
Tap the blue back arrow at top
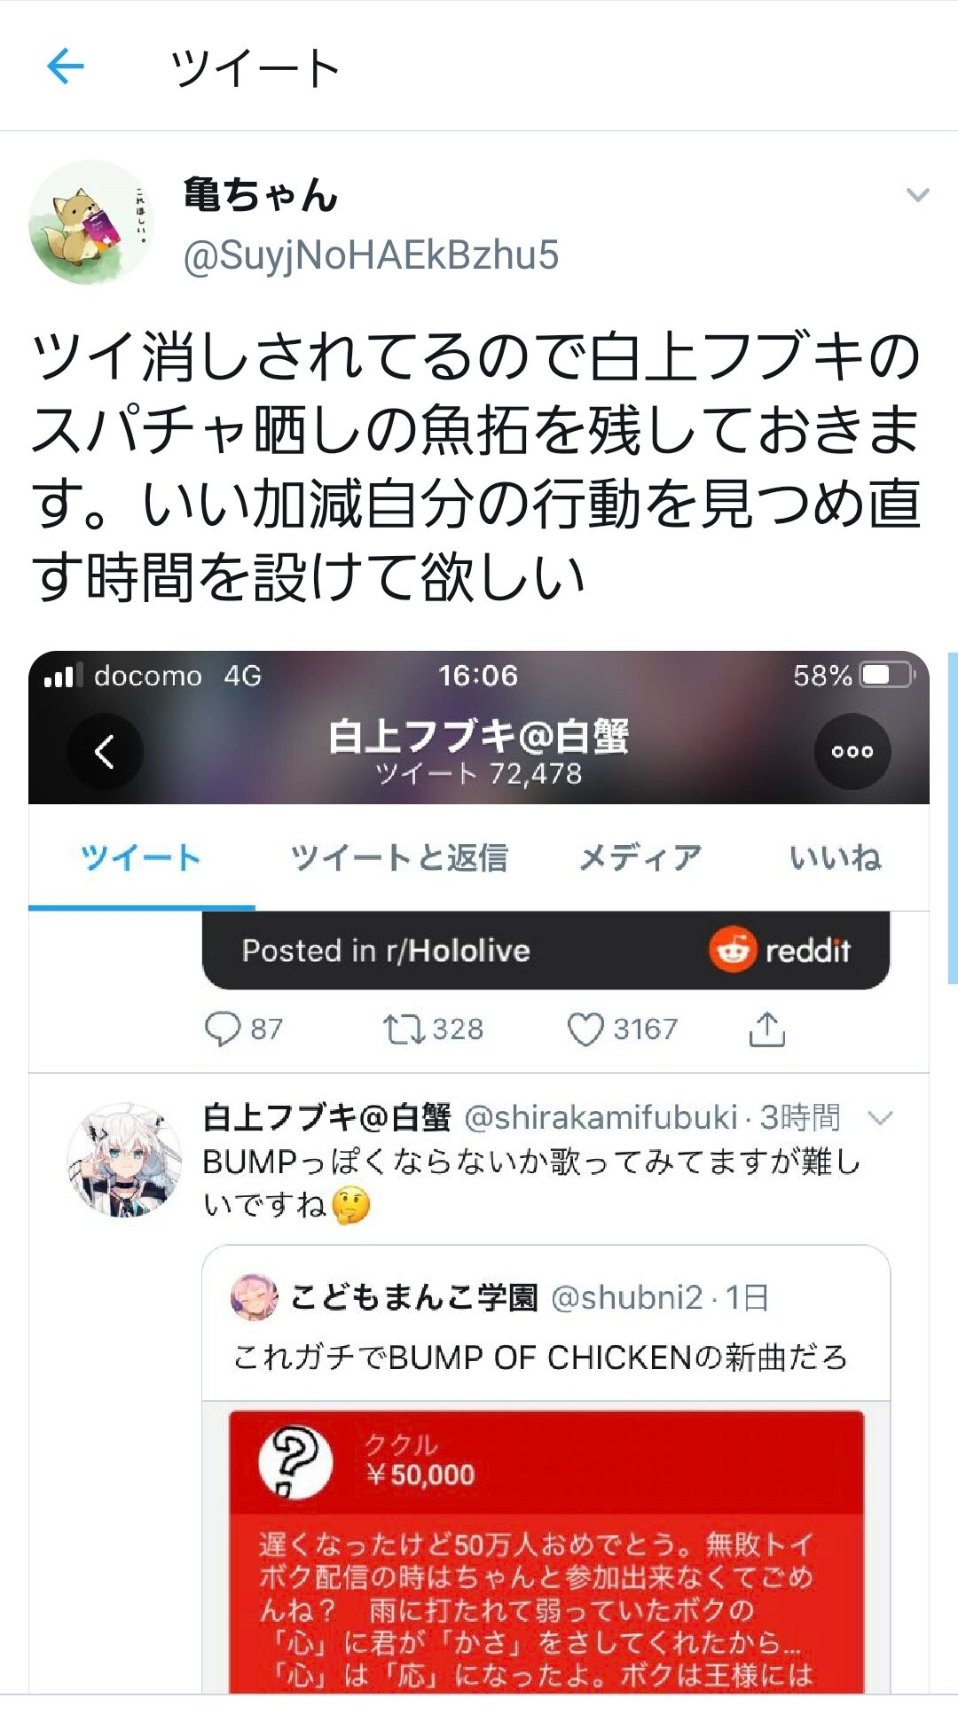coord(65,66)
